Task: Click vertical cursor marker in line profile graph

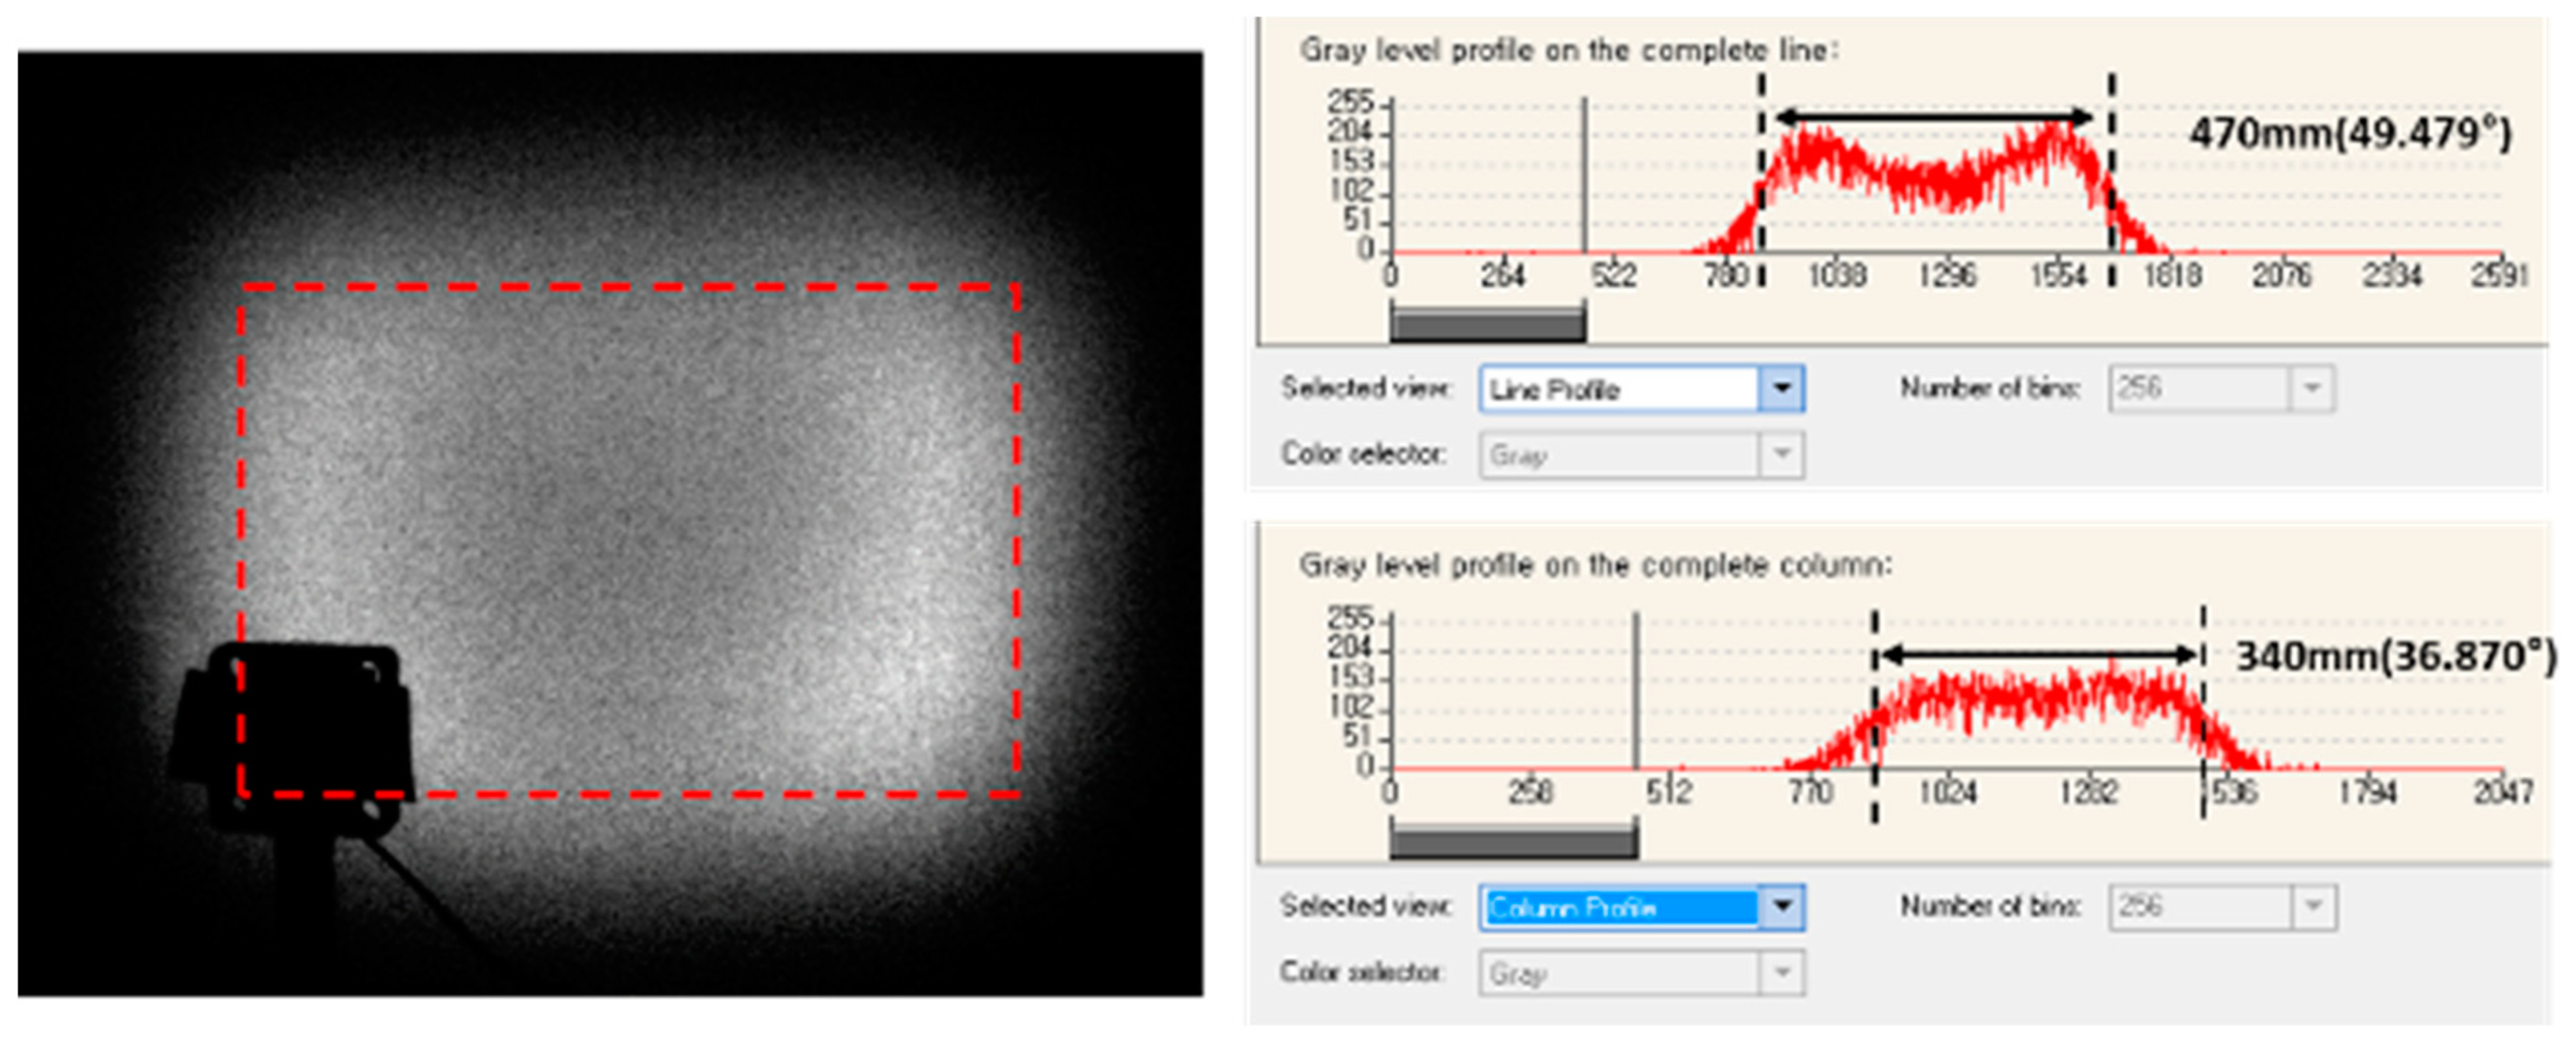Action: click(x=1584, y=175)
